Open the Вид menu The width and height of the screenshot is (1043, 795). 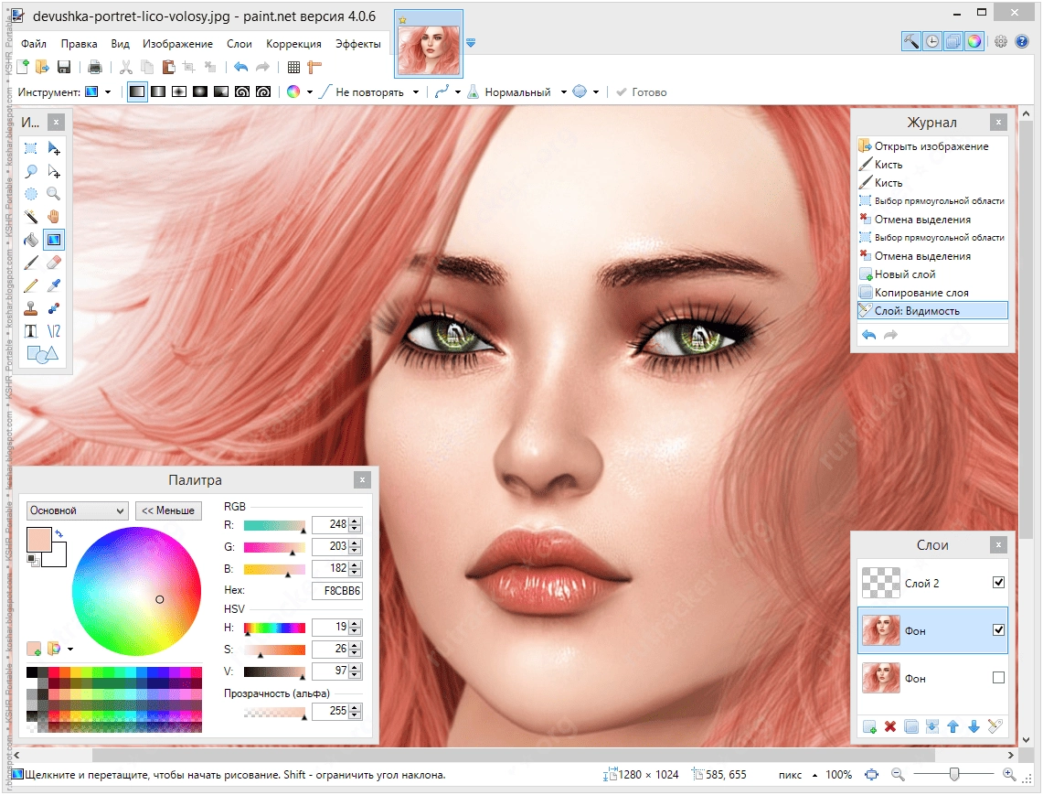point(120,44)
